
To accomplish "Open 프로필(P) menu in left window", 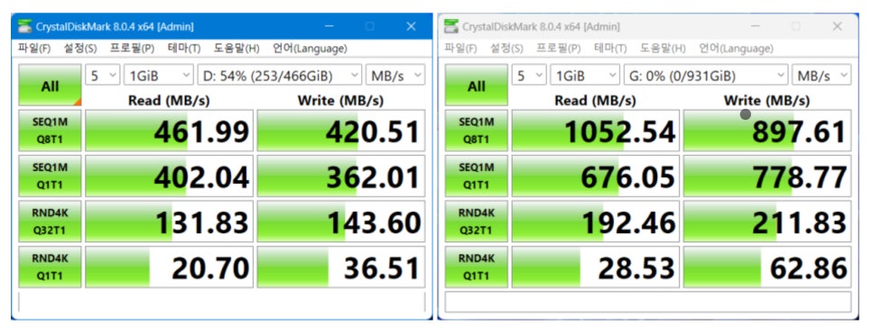I will [132, 49].
